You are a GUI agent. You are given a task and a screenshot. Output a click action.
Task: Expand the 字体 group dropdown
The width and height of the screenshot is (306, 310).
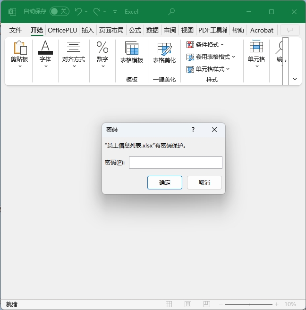(46, 66)
